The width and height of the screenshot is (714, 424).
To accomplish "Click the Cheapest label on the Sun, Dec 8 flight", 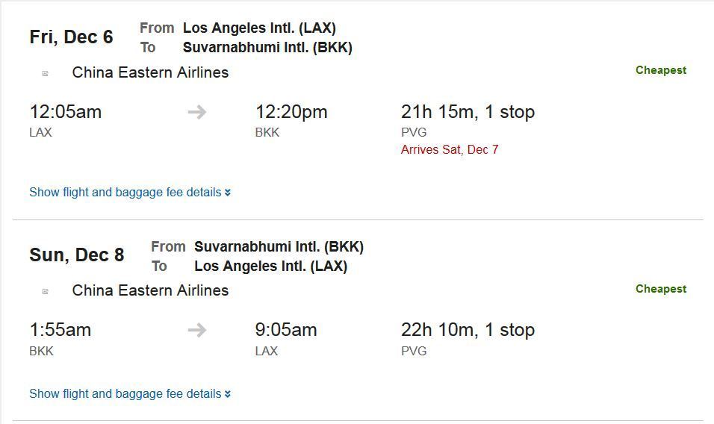I will click(x=661, y=289).
